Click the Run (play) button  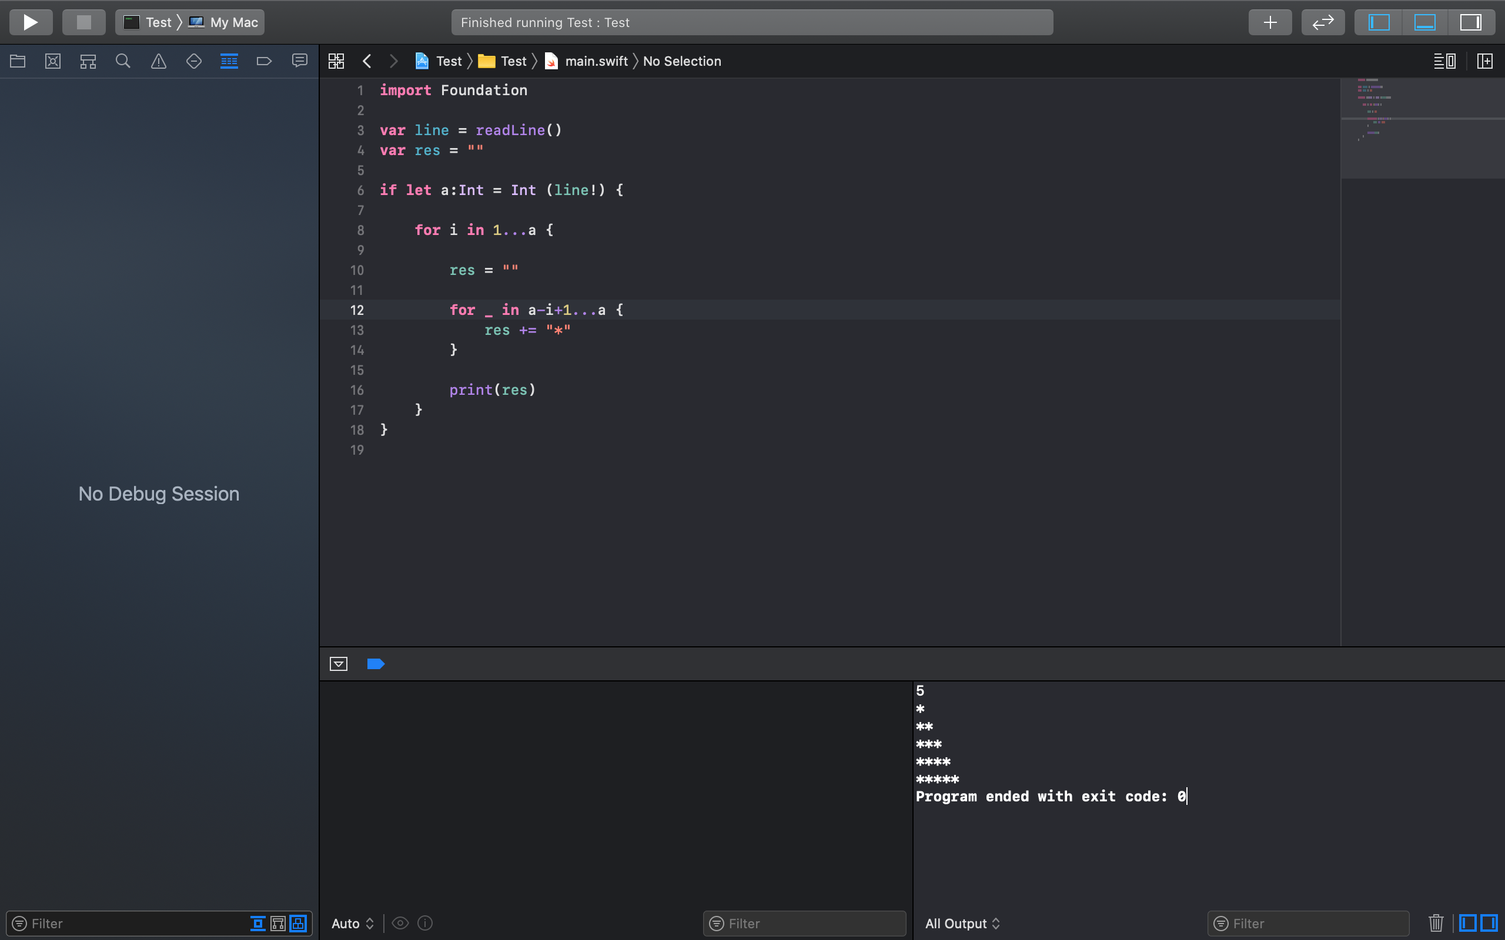click(x=31, y=22)
